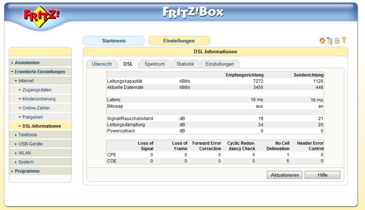Click the value 7272
This screenshot has height=210, width=365.
258,81
